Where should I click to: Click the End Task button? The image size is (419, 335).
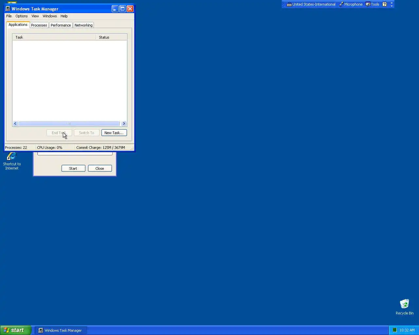coord(59,133)
